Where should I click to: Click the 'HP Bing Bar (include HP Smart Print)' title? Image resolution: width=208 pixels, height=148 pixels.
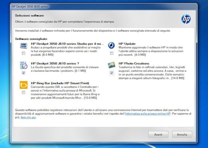tap(60, 83)
